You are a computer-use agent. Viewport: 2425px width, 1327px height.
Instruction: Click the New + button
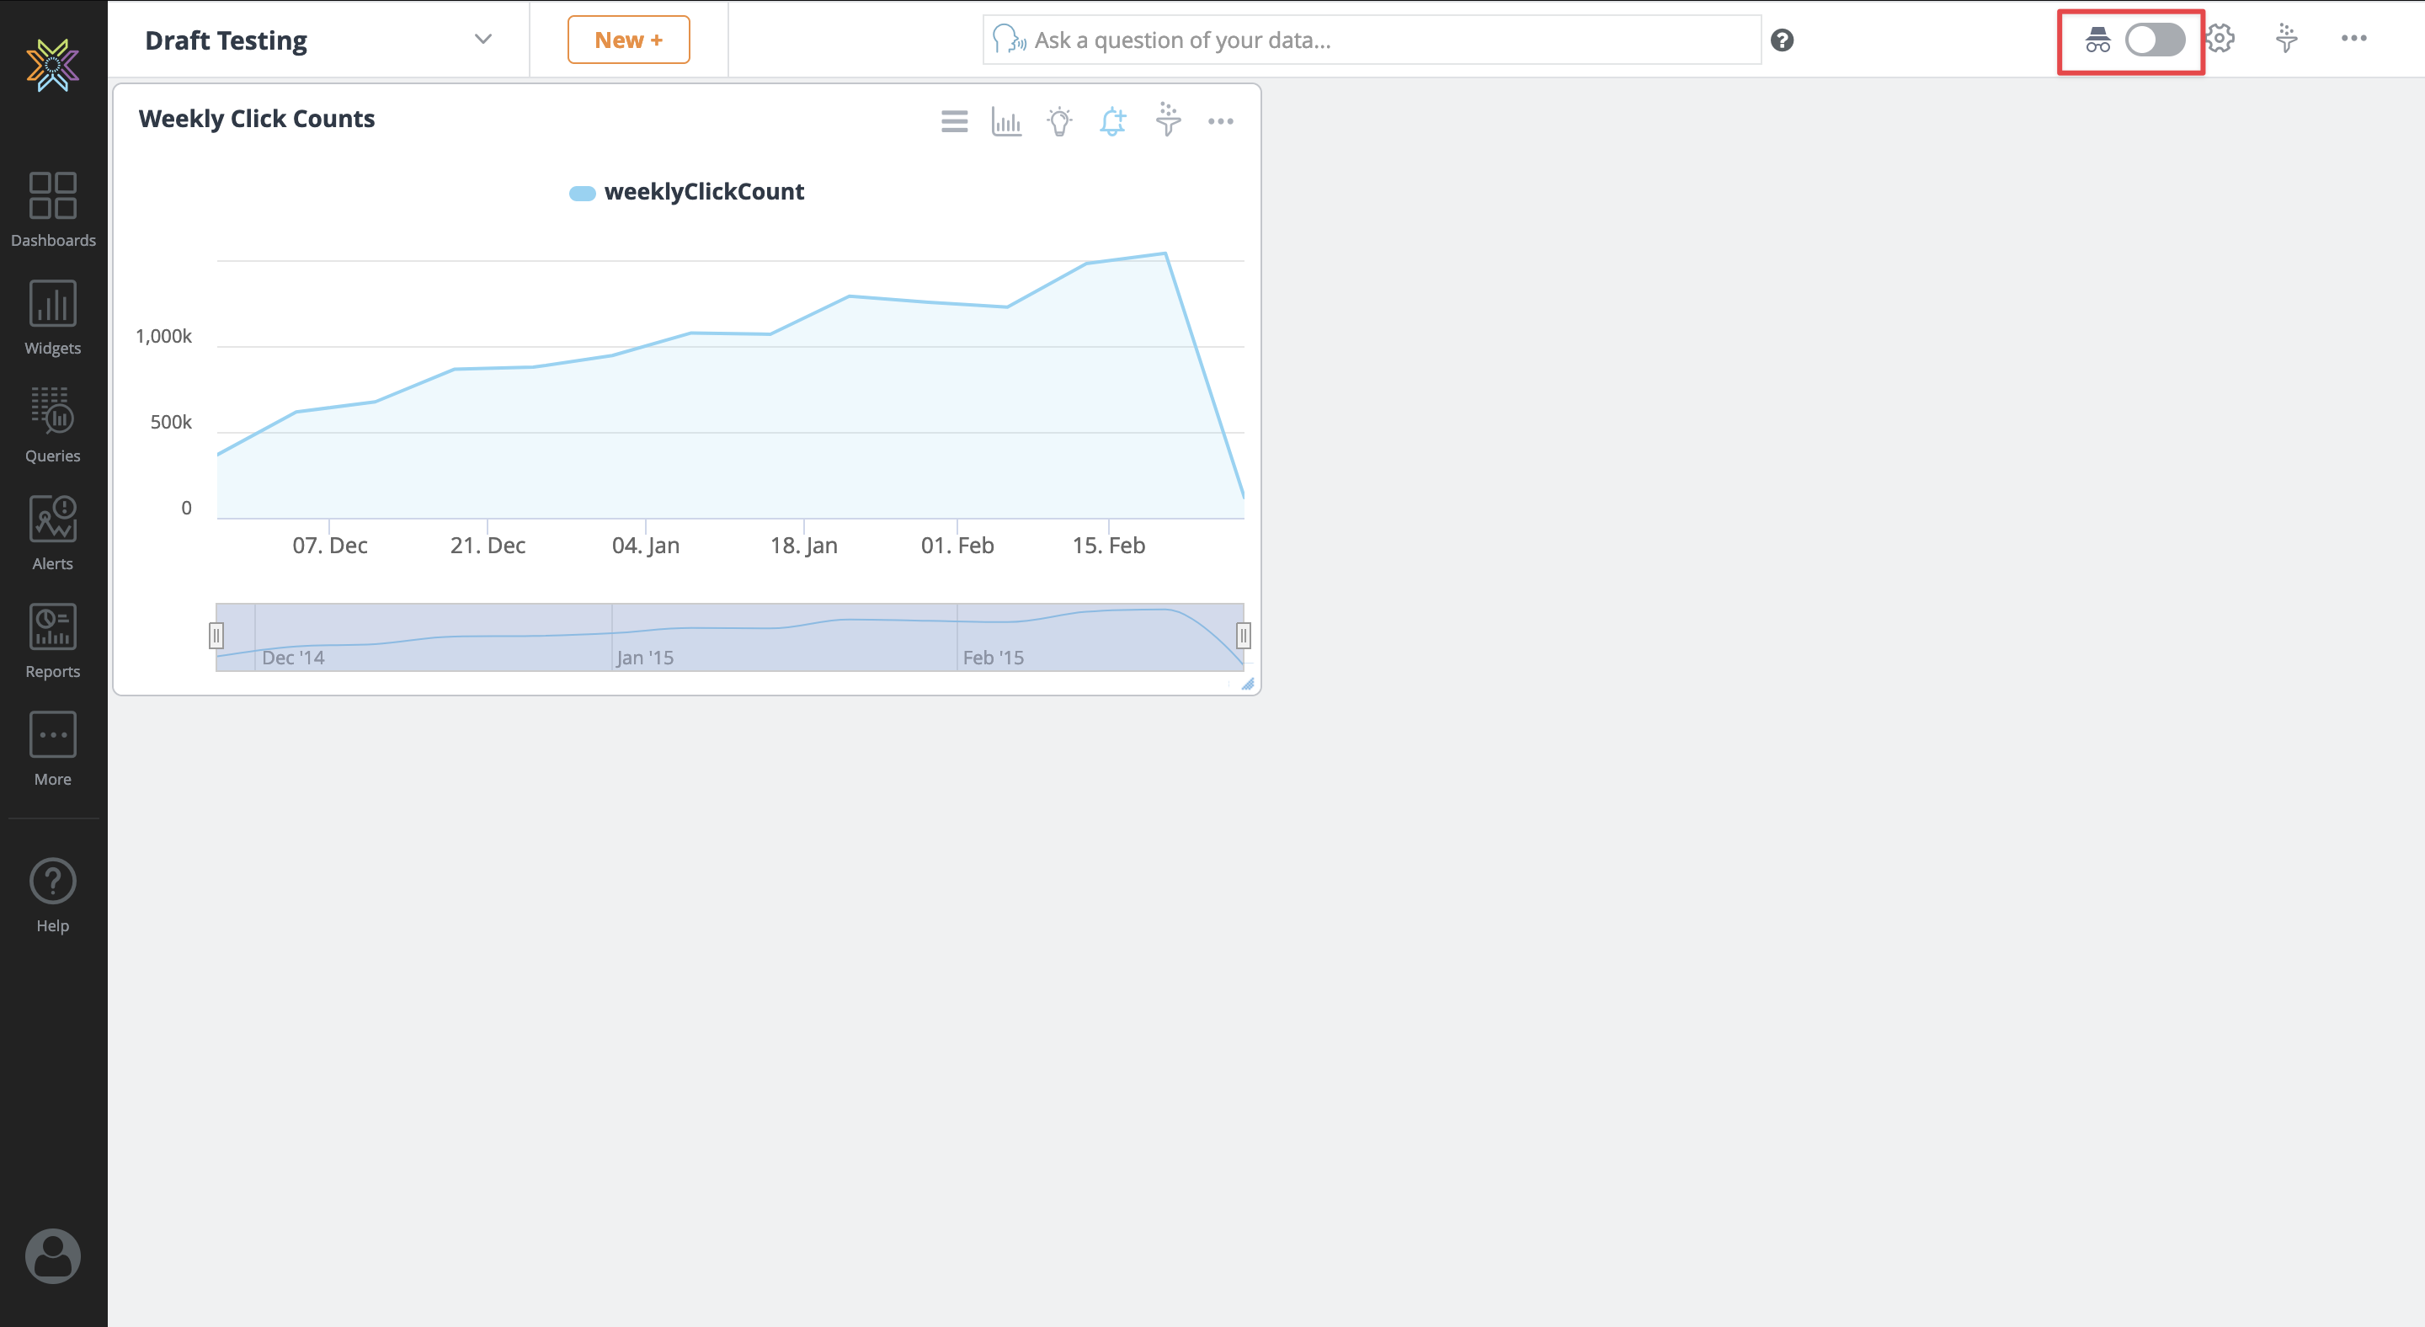click(628, 40)
